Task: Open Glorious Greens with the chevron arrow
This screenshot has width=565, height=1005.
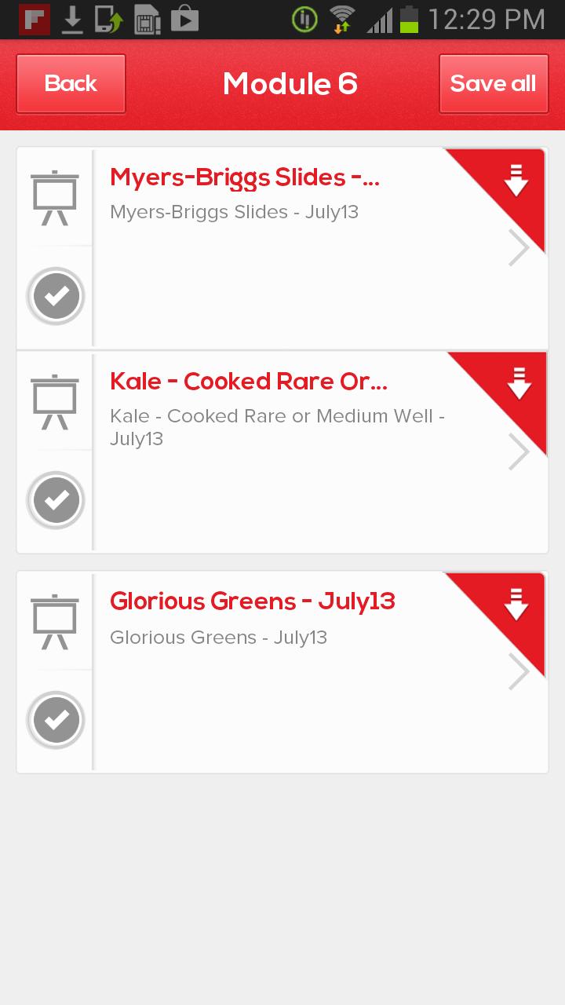Action: tap(519, 671)
